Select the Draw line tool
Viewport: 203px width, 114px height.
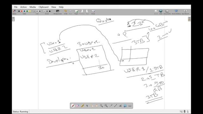(x=115, y=106)
